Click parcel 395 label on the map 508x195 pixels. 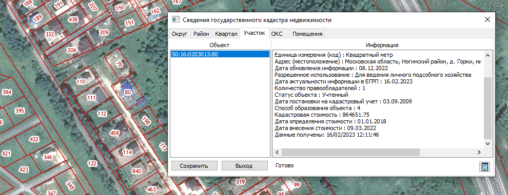20,111
